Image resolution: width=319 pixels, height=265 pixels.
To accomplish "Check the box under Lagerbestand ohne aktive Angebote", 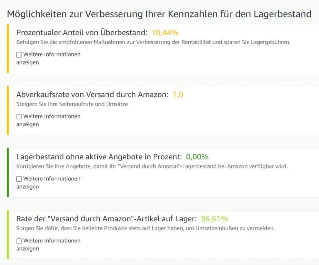I will 19,179.
